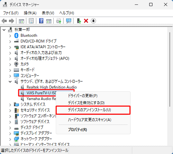Screen dimensions: 173x154
Task: Click the down-arrow disable device icon
Action: (93, 21)
